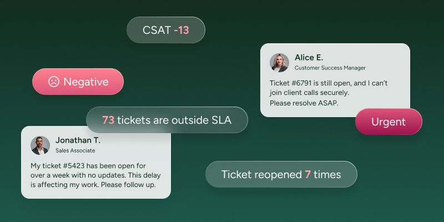Click the Please follow up sentence

click(128, 185)
